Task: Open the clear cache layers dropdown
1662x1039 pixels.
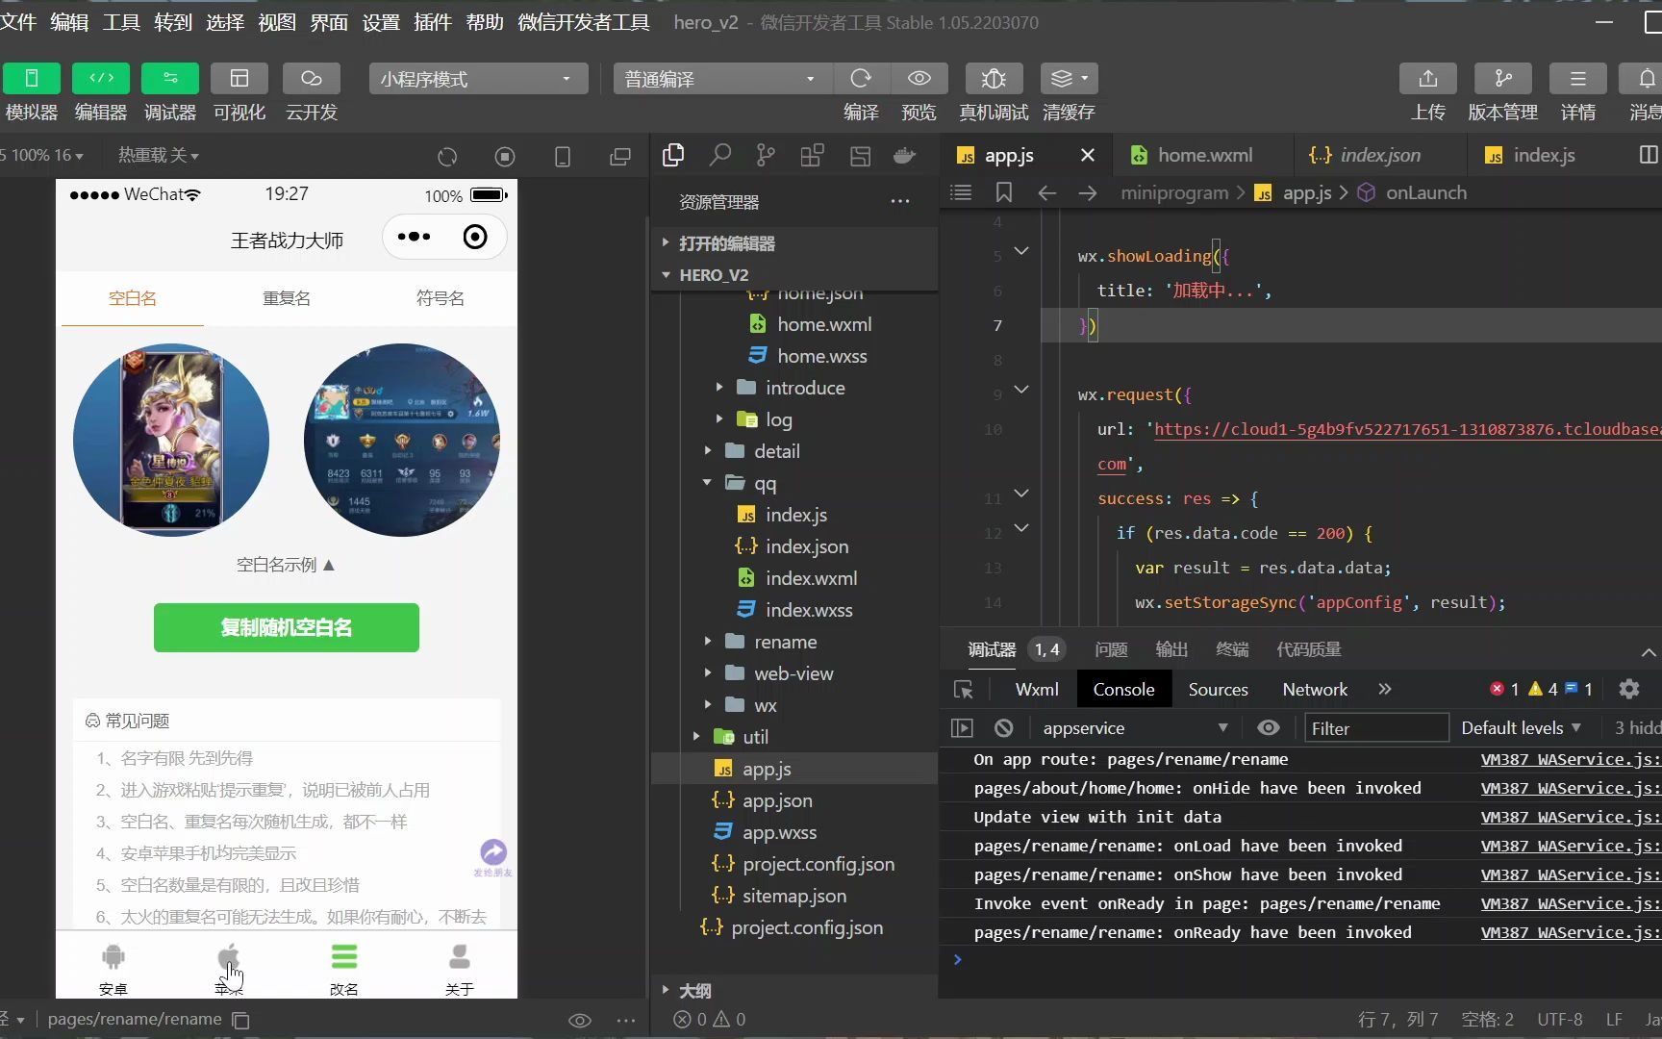Action: click(1069, 78)
